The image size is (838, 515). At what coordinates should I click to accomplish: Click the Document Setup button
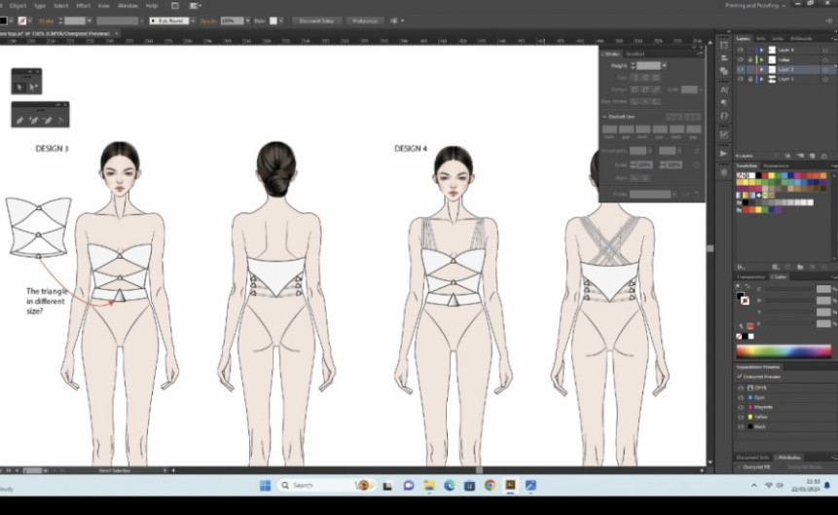pos(316,20)
